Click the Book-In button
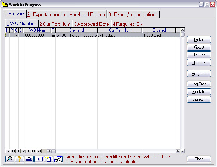The width and height of the screenshot is (217, 167). tap(199, 92)
